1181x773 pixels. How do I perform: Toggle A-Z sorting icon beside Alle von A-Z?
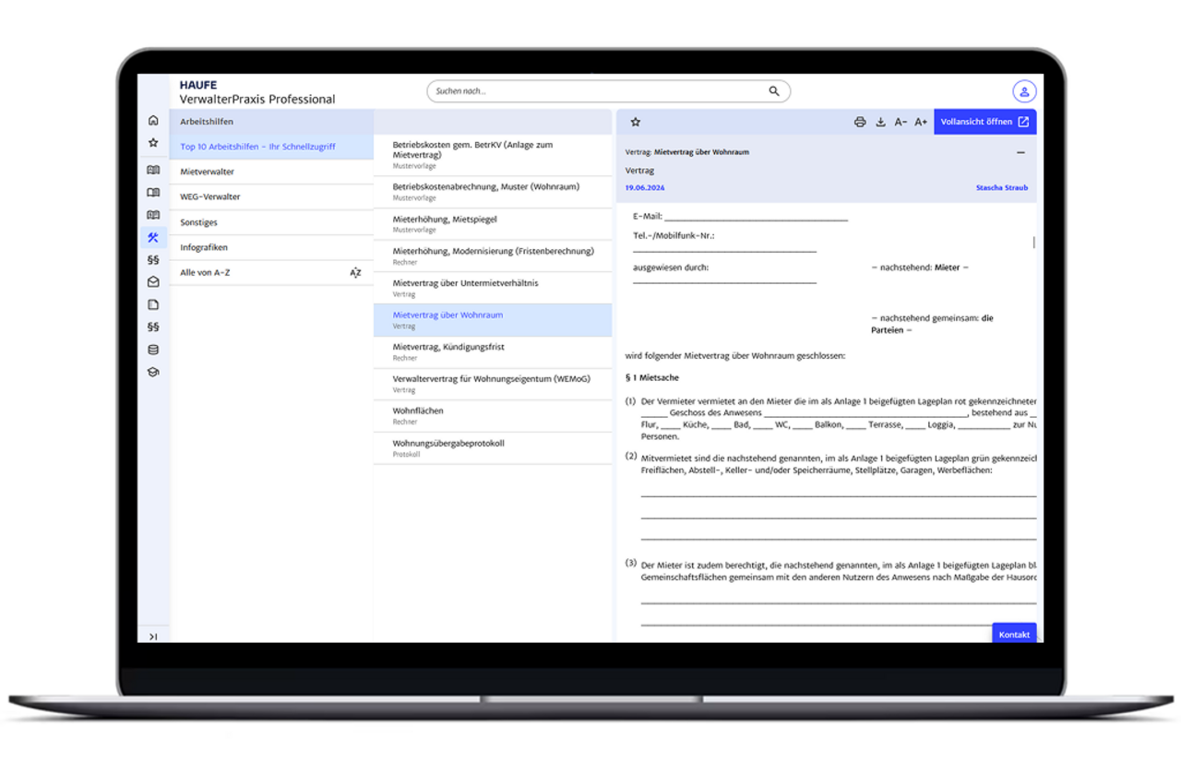(355, 273)
